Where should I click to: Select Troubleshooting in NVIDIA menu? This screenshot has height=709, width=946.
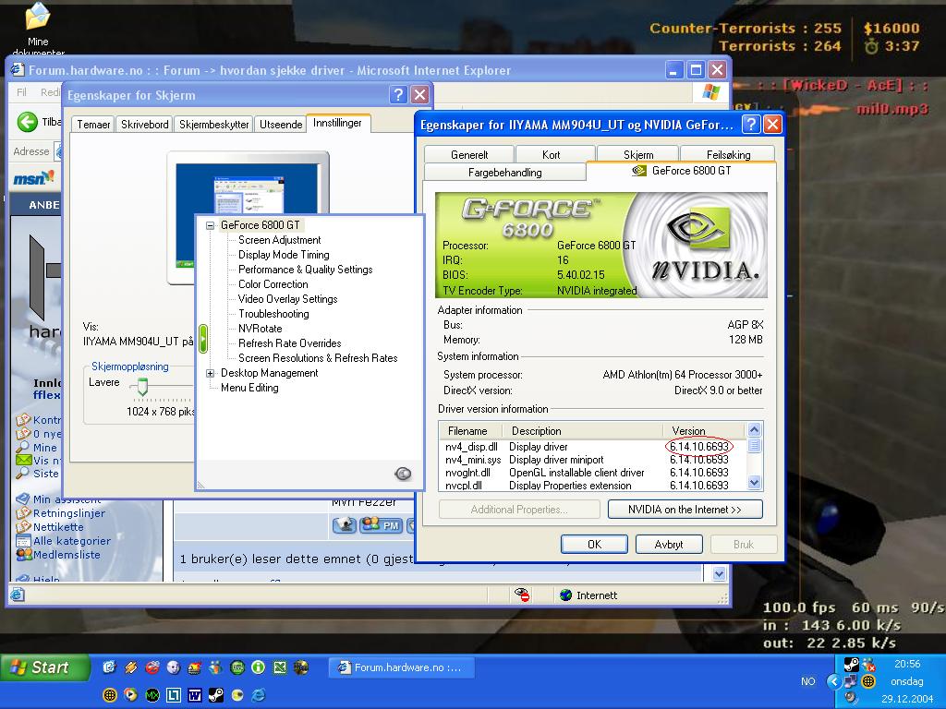pyautogui.click(x=273, y=314)
